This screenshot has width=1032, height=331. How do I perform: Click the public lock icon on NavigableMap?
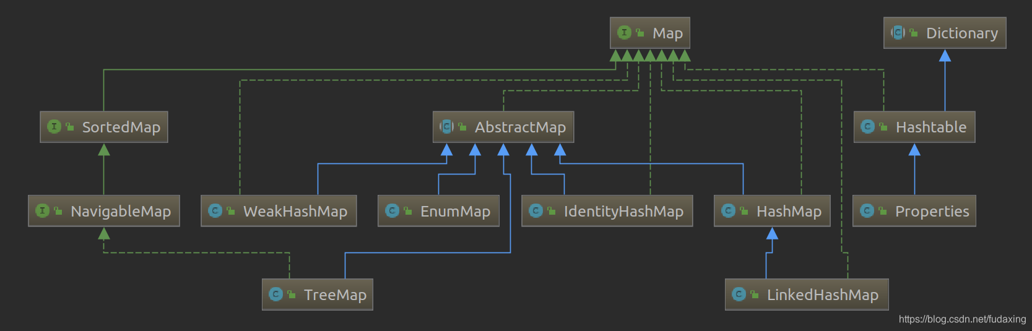(x=58, y=210)
